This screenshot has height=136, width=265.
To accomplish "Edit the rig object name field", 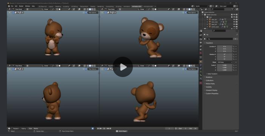I will 220,39.
